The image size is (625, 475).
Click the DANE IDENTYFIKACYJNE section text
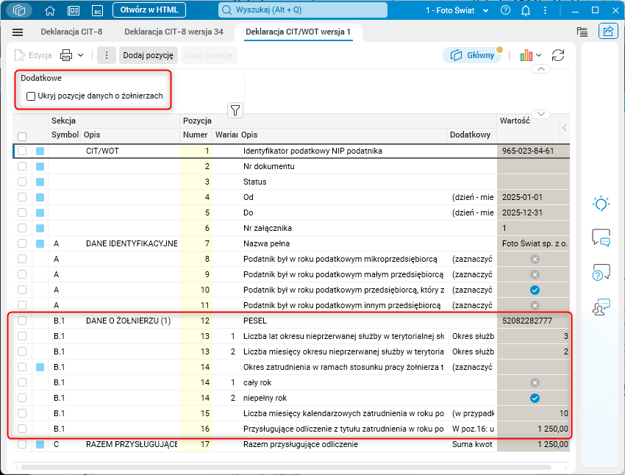click(132, 243)
